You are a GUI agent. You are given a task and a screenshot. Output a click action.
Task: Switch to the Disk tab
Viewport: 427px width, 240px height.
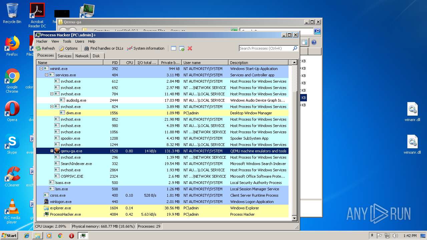[96, 56]
